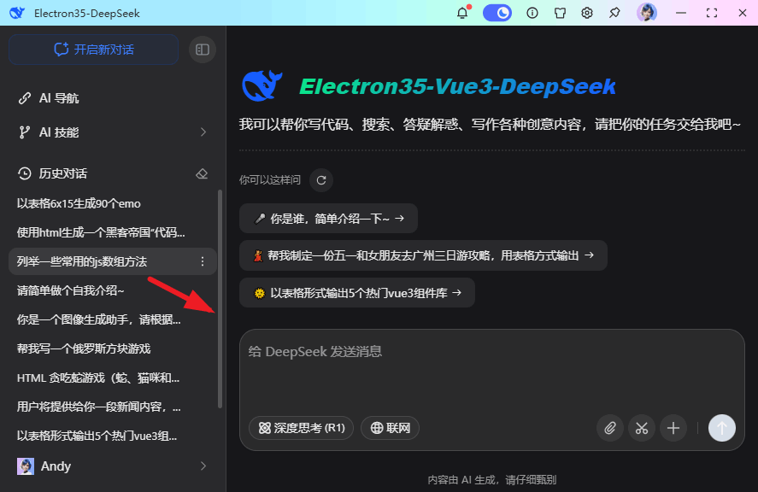This screenshot has width=758, height=492.
Task: Click the send message arrow button
Action: (x=721, y=428)
